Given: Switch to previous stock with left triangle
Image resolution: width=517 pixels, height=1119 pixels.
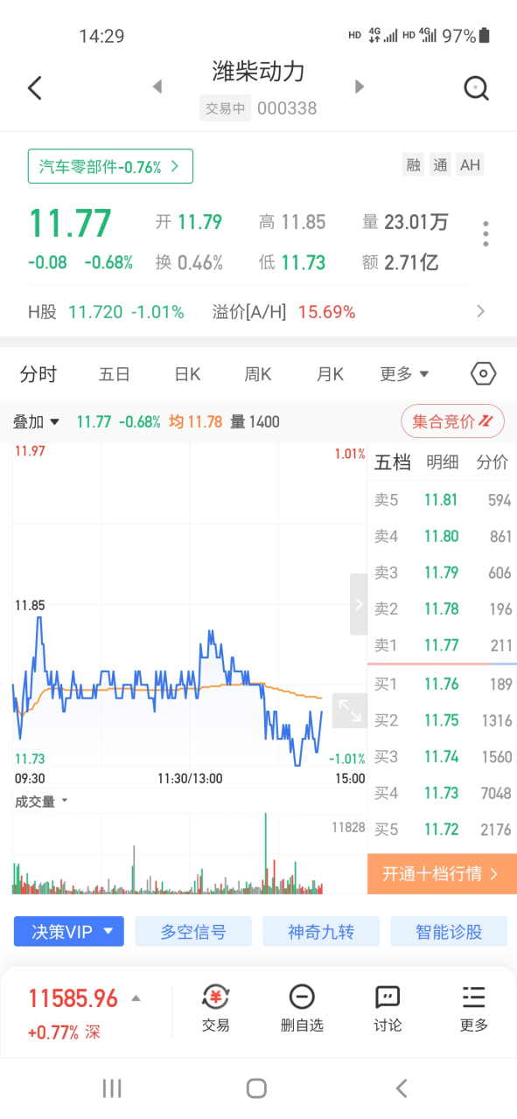Looking at the screenshot, I should tap(157, 87).
